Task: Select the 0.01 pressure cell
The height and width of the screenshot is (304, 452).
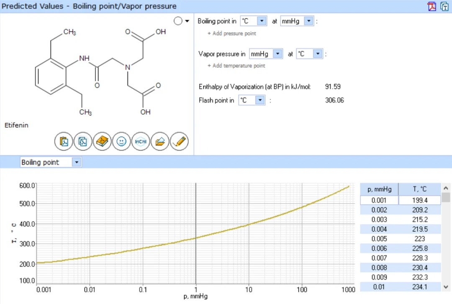Action: pyautogui.click(x=379, y=287)
